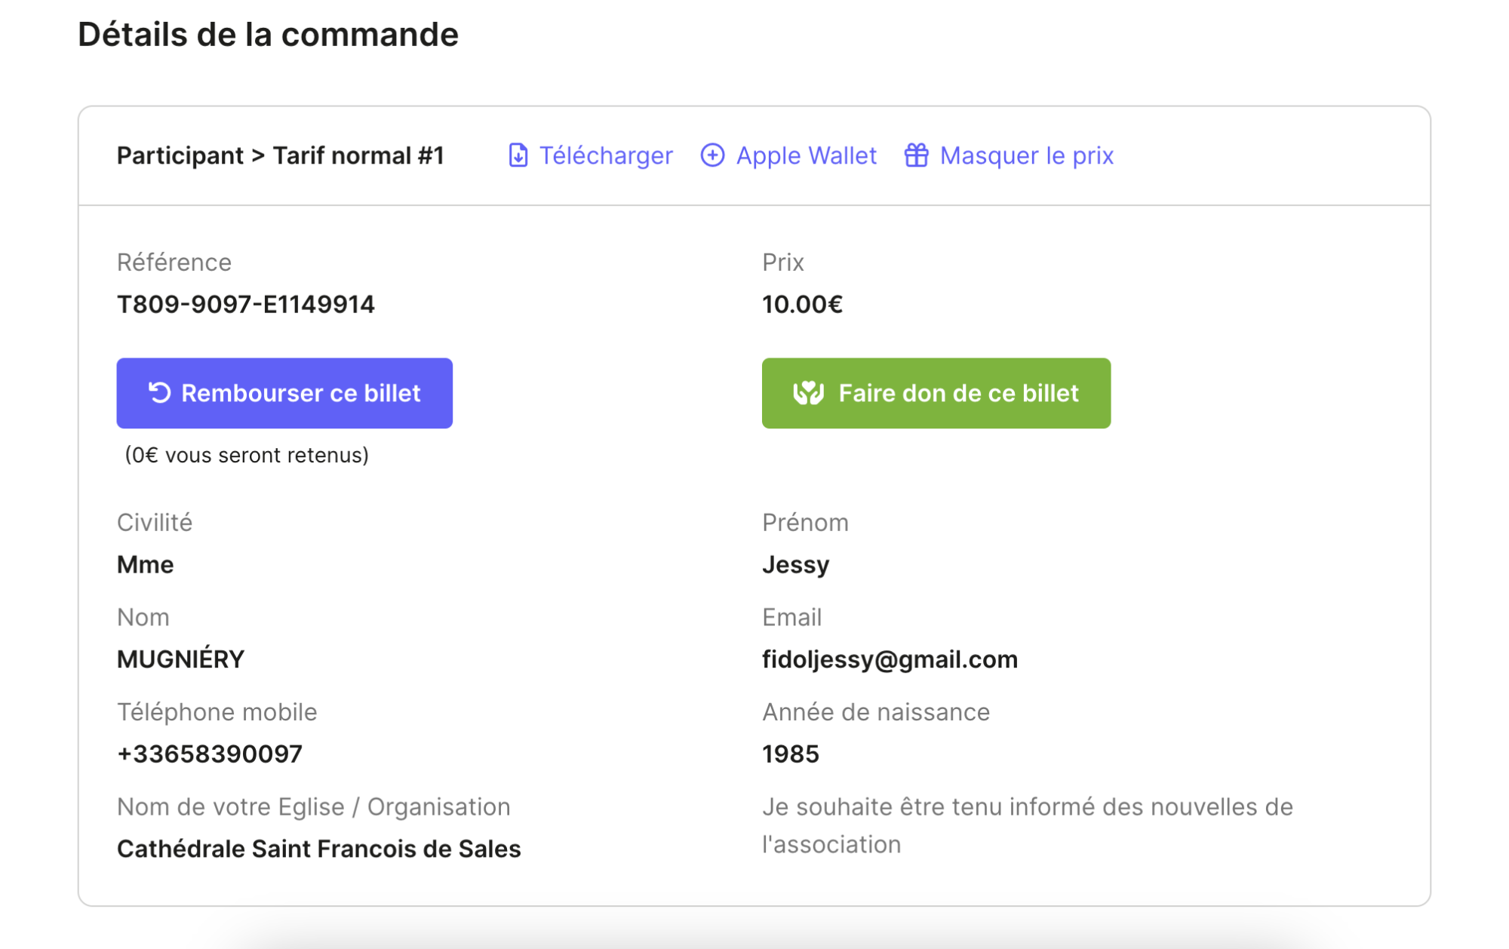
Task: Click the Cathédrale Saint Francois de Sales text
Action: pos(318,849)
